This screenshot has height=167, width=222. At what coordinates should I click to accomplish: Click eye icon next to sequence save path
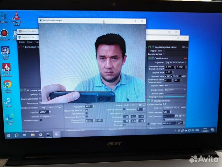point(180,116)
